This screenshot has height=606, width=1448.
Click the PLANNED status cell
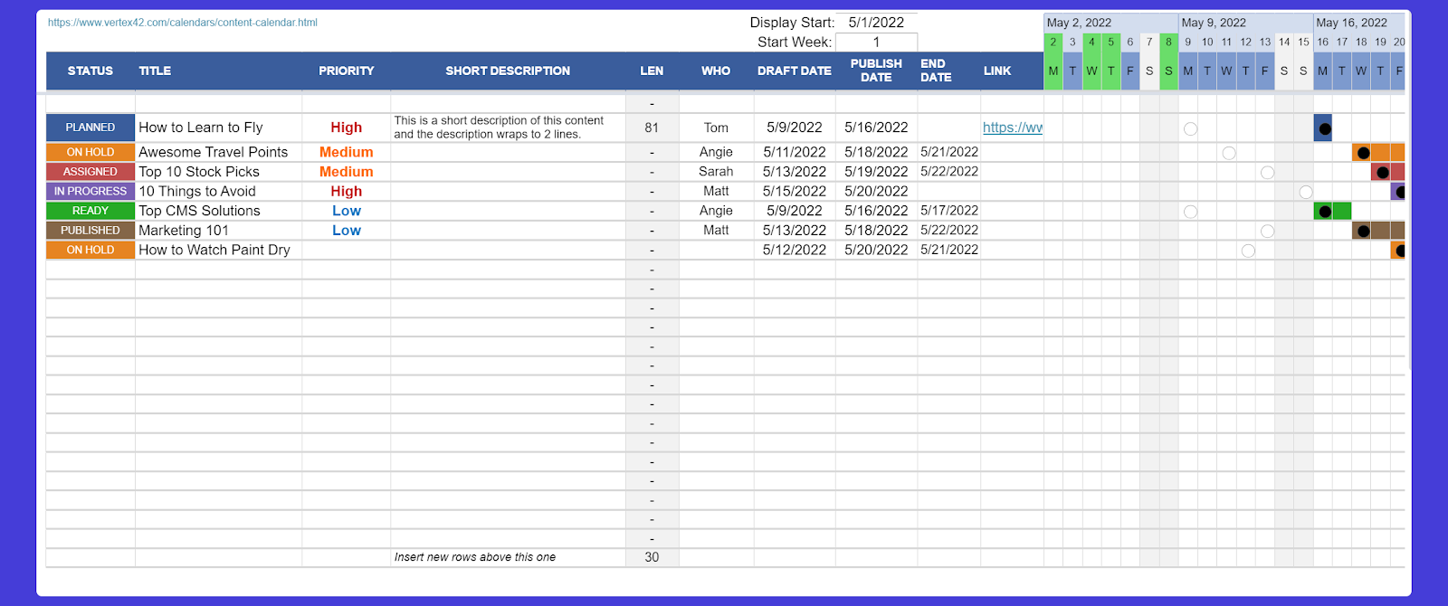[90, 128]
